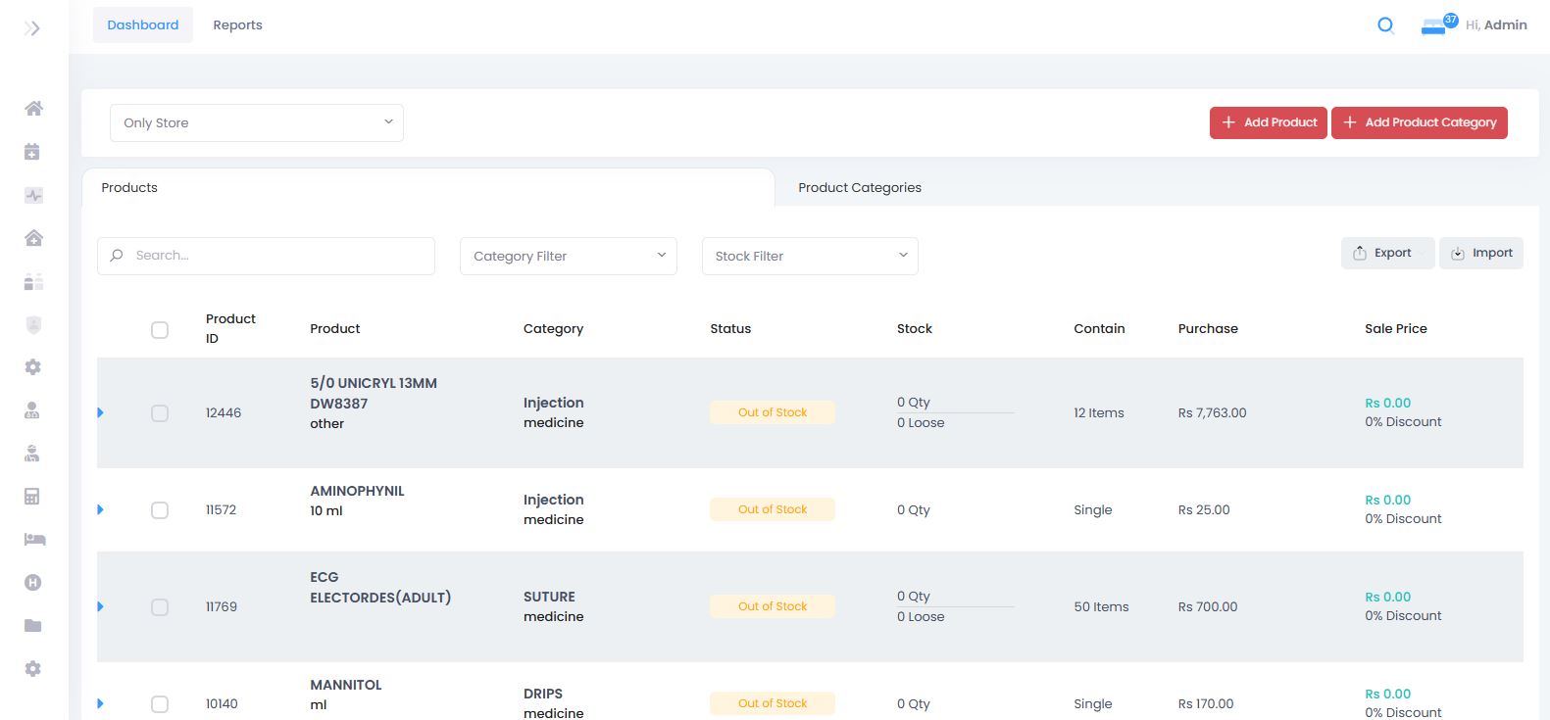The image size is (1550, 720).
Task: Expand the MANNITOL row arrow
Action: (x=100, y=703)
